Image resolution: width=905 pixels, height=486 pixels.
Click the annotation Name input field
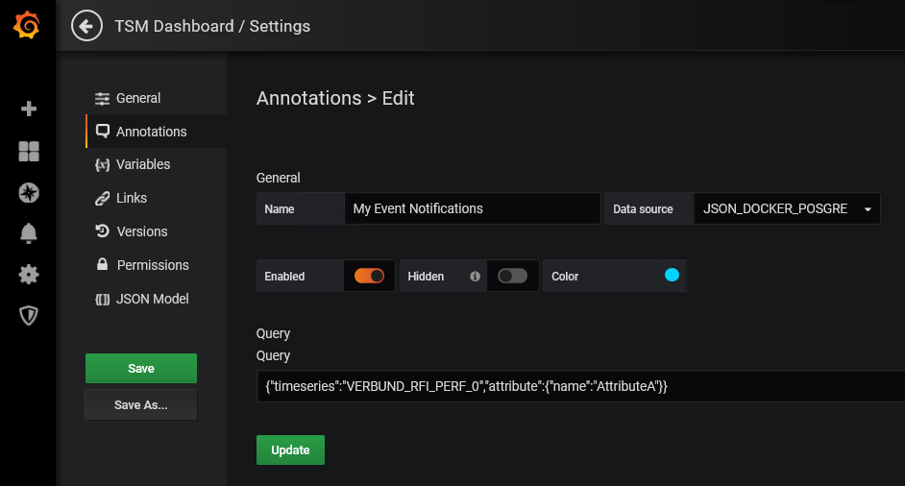tap(472, 208)
